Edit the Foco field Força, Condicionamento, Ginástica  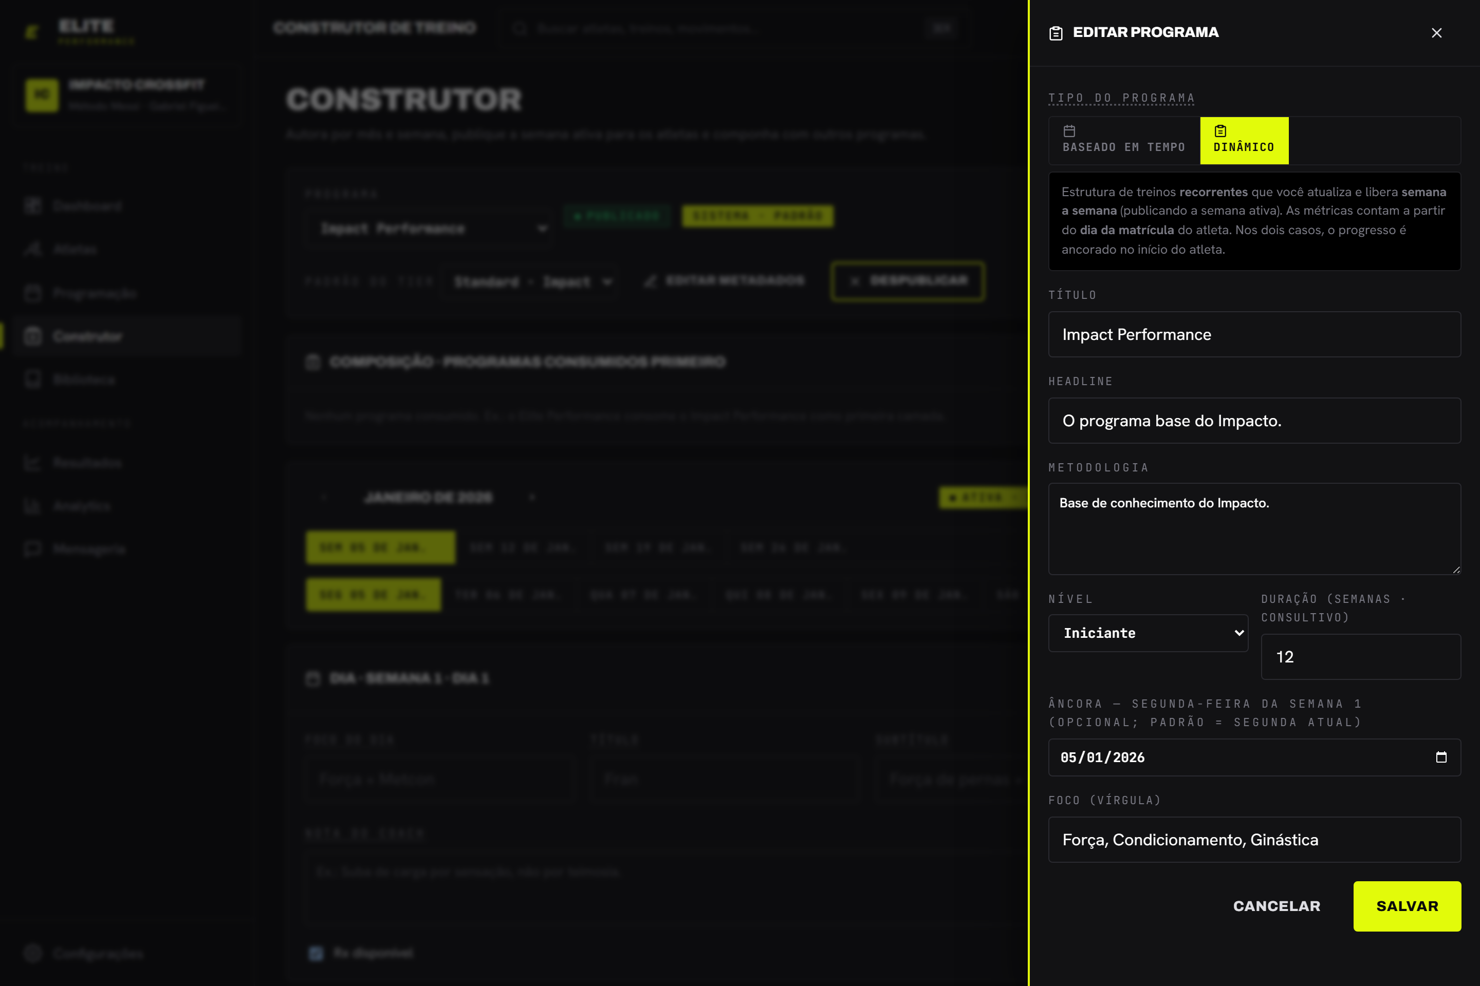click(1254, 840)
